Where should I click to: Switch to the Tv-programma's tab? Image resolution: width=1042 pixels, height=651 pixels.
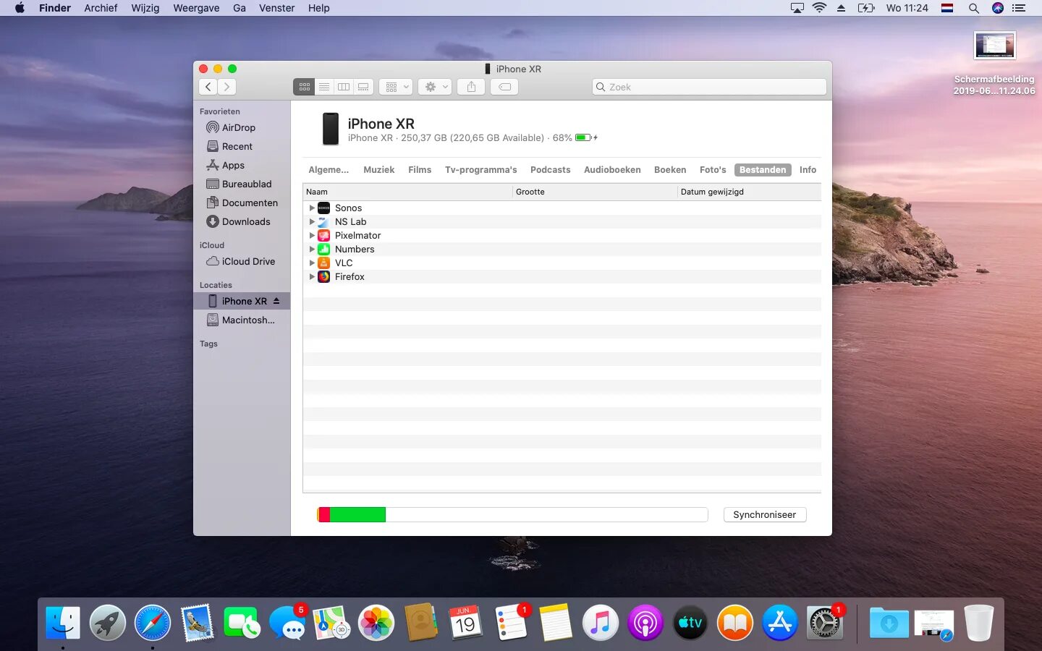481,170
